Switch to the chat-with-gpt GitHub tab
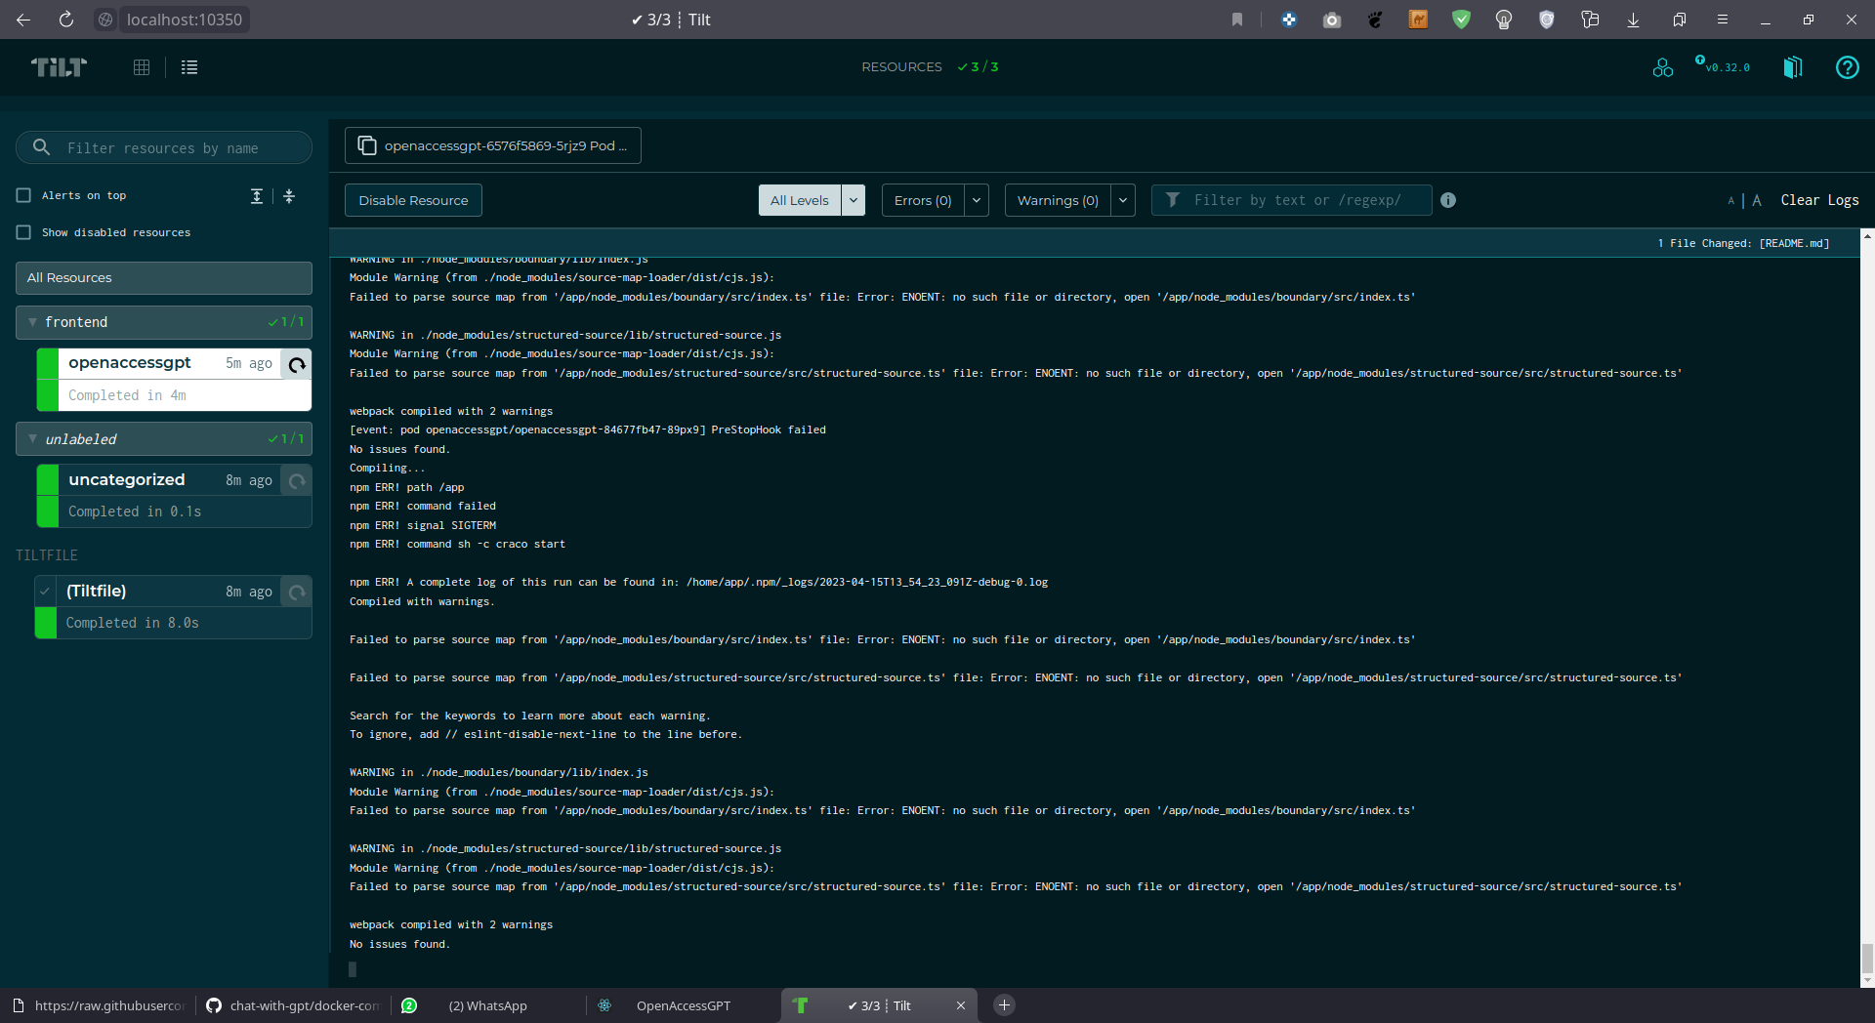 [293, 1005]
